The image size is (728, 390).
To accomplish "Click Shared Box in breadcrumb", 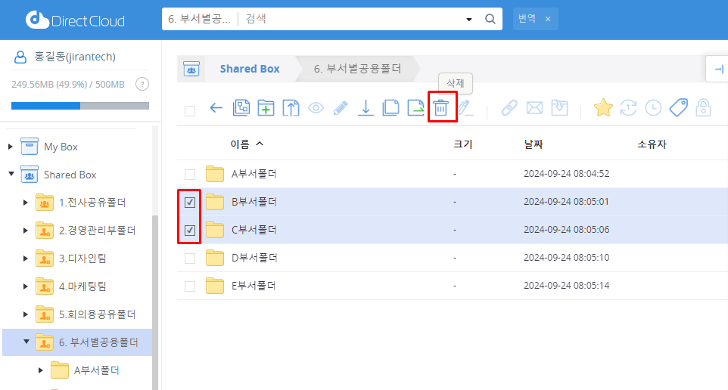I will 250,69.
